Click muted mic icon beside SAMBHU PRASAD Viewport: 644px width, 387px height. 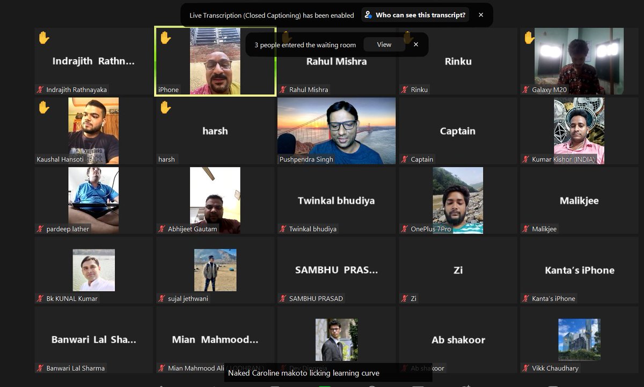tap(283, 299)
